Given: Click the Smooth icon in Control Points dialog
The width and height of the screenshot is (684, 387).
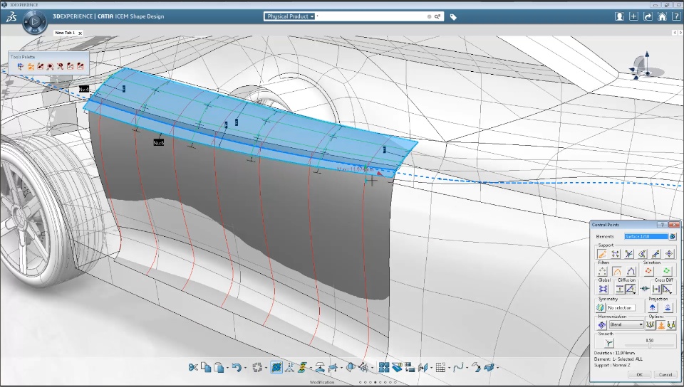Looking at the screenshot, I should pos(609,343).
